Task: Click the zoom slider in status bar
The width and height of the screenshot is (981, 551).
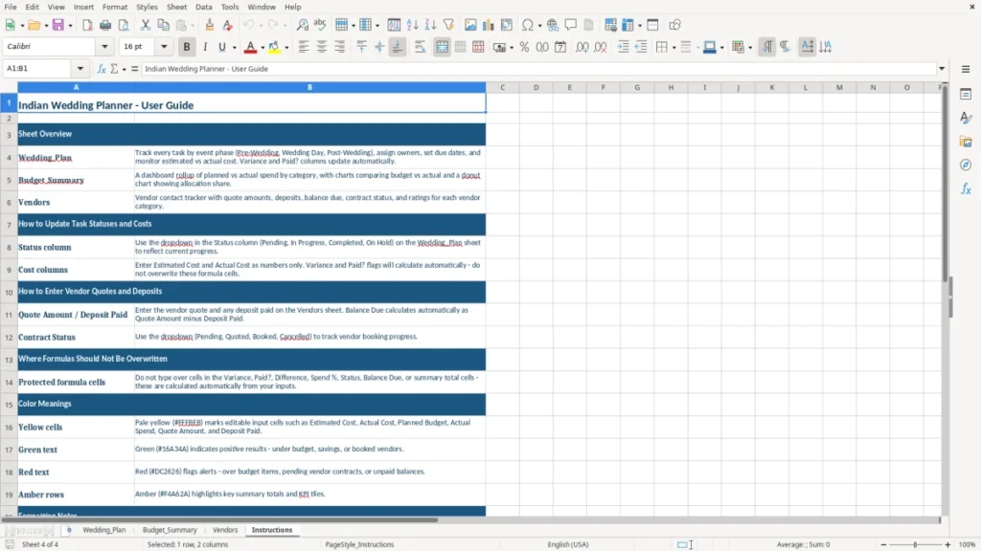Action: point(915,544)
